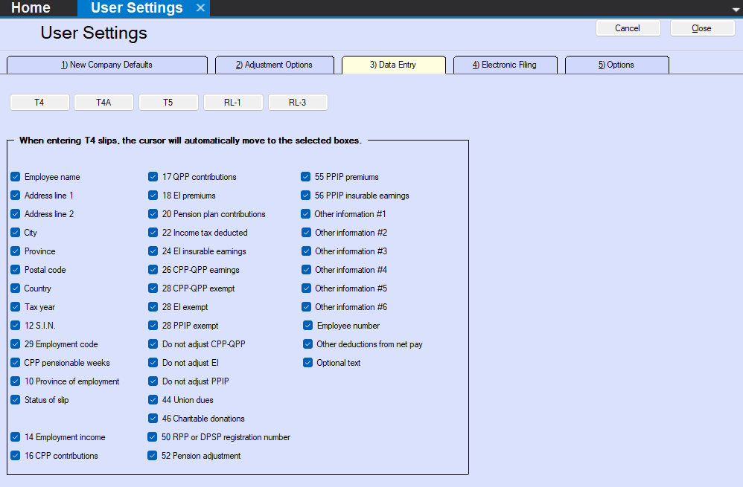Viewport: 743px width, 487px height.
Task: Open RL-1 slip settings
Action: click(233, 103)
